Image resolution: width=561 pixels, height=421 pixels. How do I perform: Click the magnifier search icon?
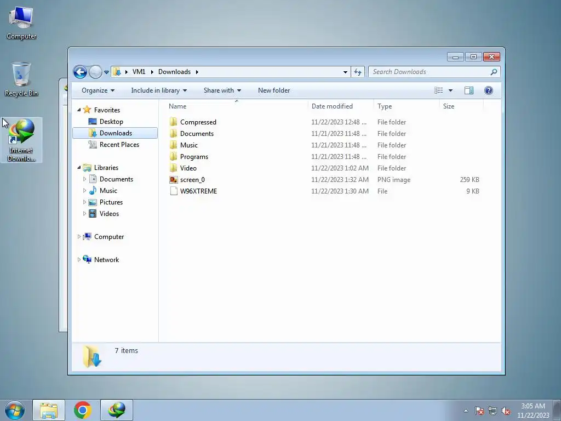(x=494, y=72)
